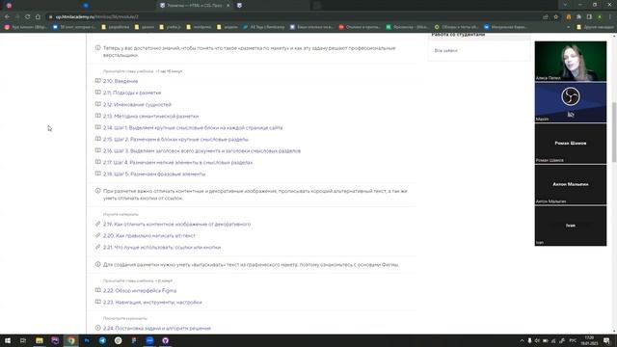Open Task View on the taskbar
Viewport: 617px width, 347px height.
[x=23, y=340]
